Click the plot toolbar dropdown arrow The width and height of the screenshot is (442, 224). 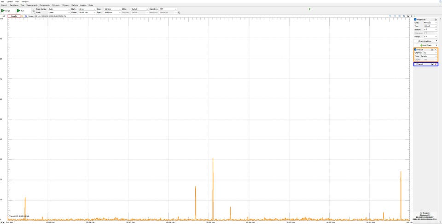(x=411, y=17)
